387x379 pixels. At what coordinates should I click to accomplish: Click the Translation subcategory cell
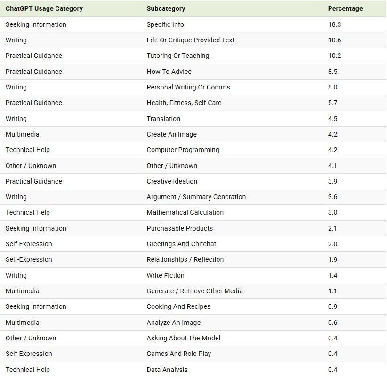[163, 119]
